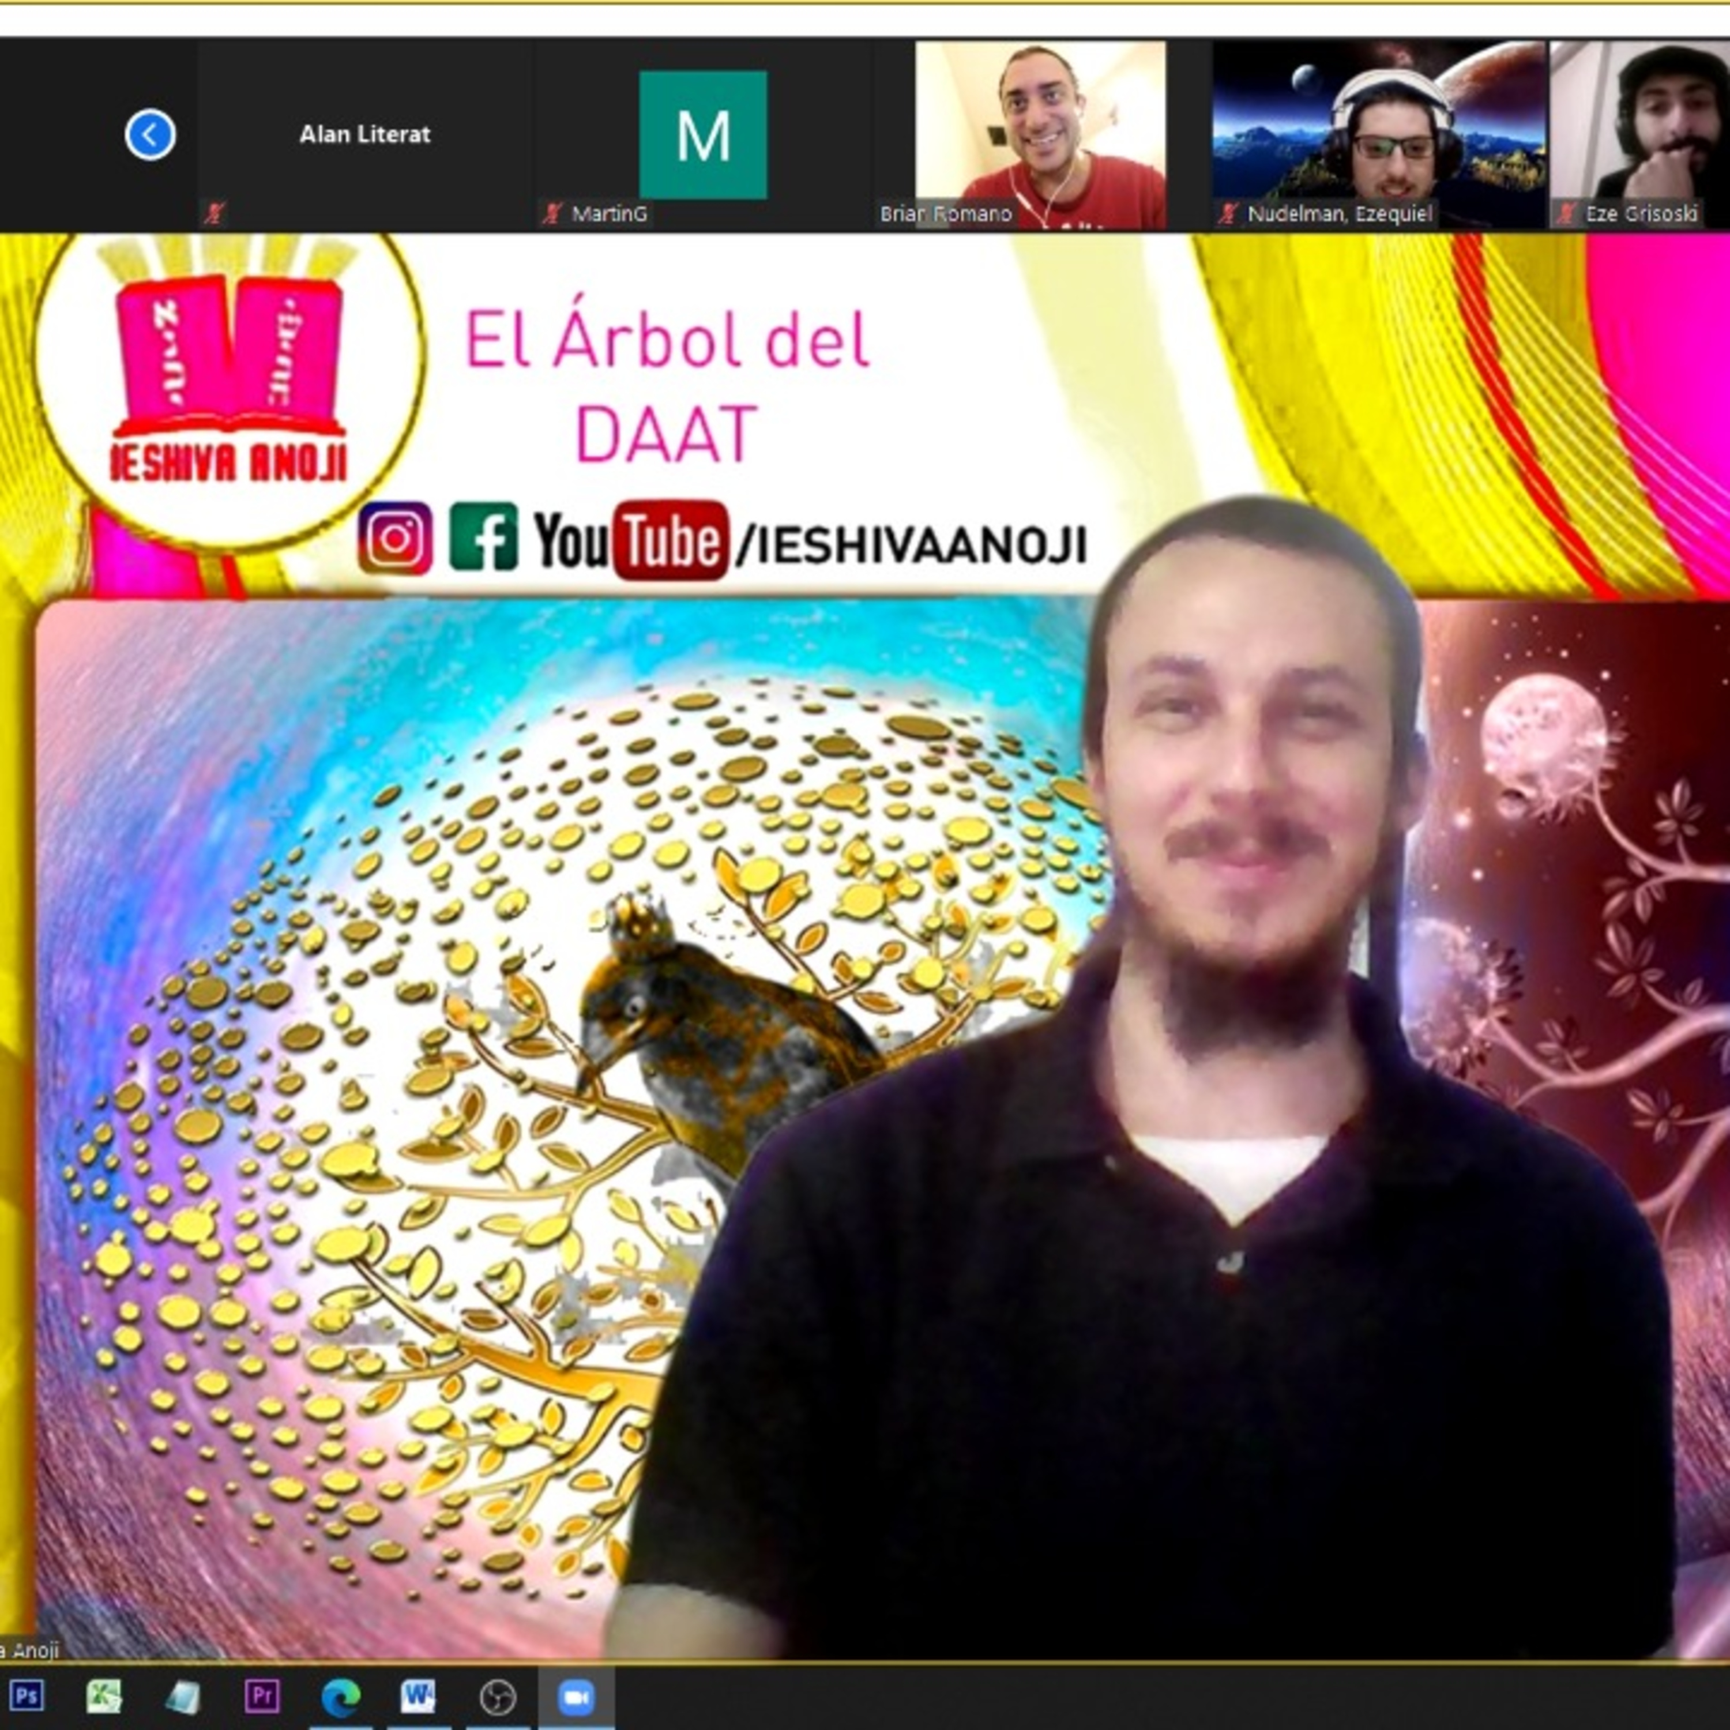This screenshot has width=1730, height=1730.
Task: Click the blue back arrow in participant strip
Action: click(149, 135)
